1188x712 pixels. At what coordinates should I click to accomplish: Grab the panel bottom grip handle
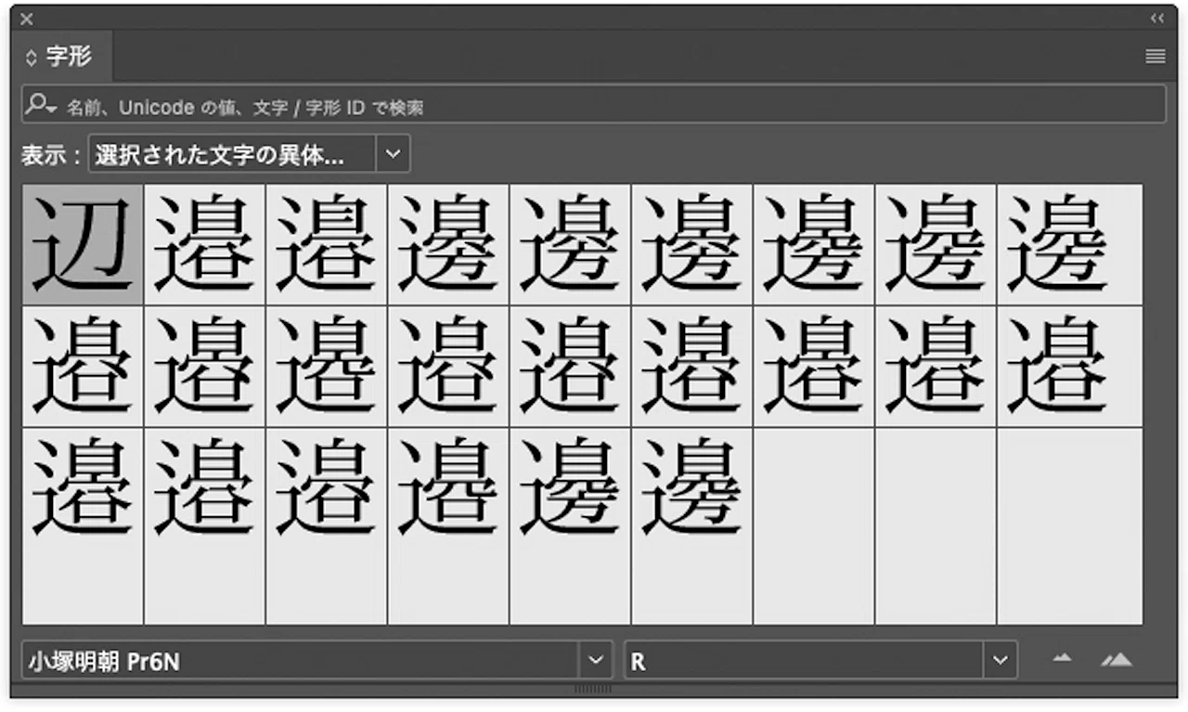(594, 689)
